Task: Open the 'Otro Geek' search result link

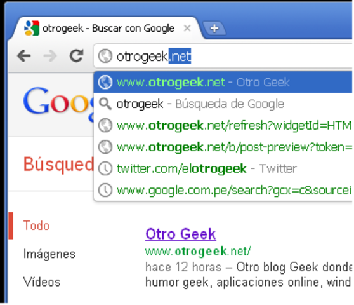Action: click(181, 234)
